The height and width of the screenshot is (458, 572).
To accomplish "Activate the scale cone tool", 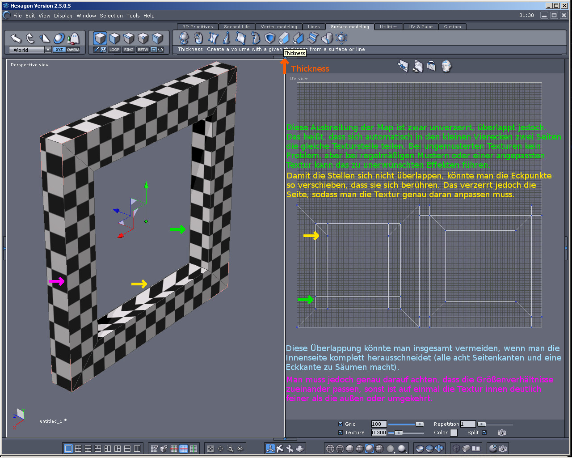I will 44,38.
